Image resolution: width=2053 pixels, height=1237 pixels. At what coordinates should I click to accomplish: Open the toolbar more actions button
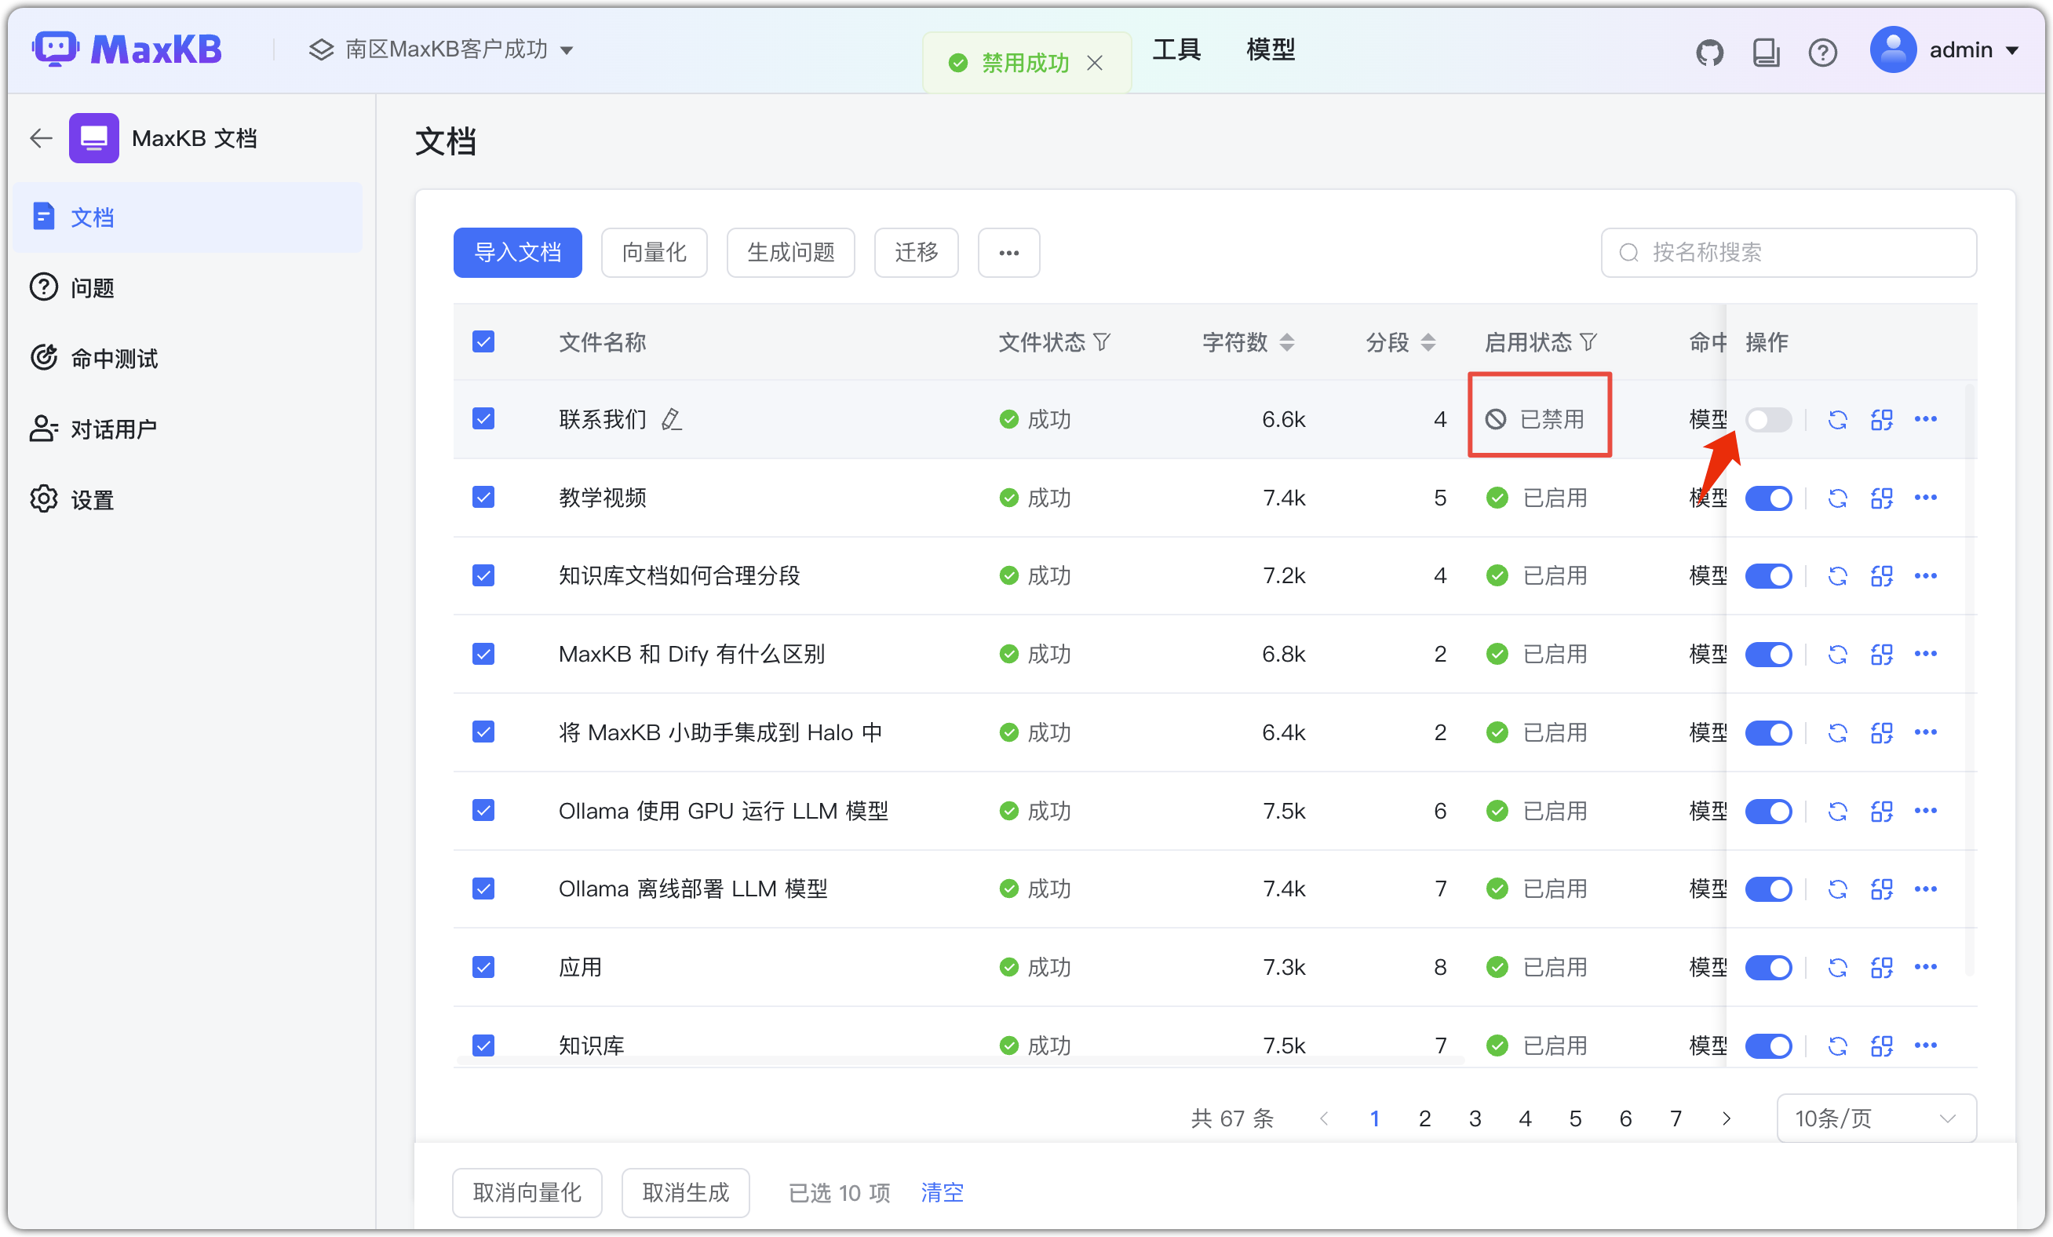click(x=1008, y=253)
